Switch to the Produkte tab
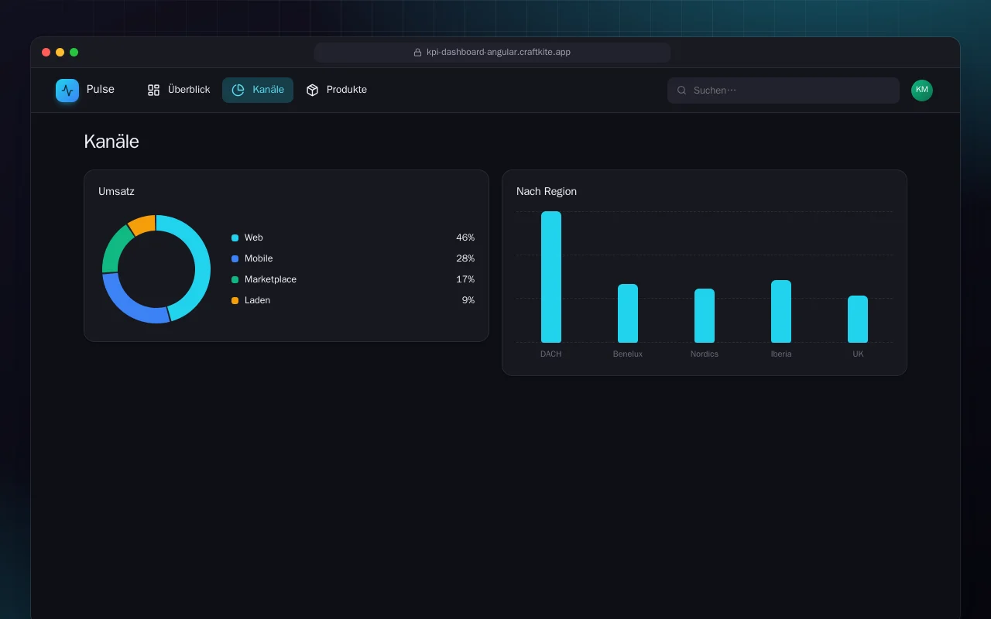The image size is (991, 619). coord(337,90)
